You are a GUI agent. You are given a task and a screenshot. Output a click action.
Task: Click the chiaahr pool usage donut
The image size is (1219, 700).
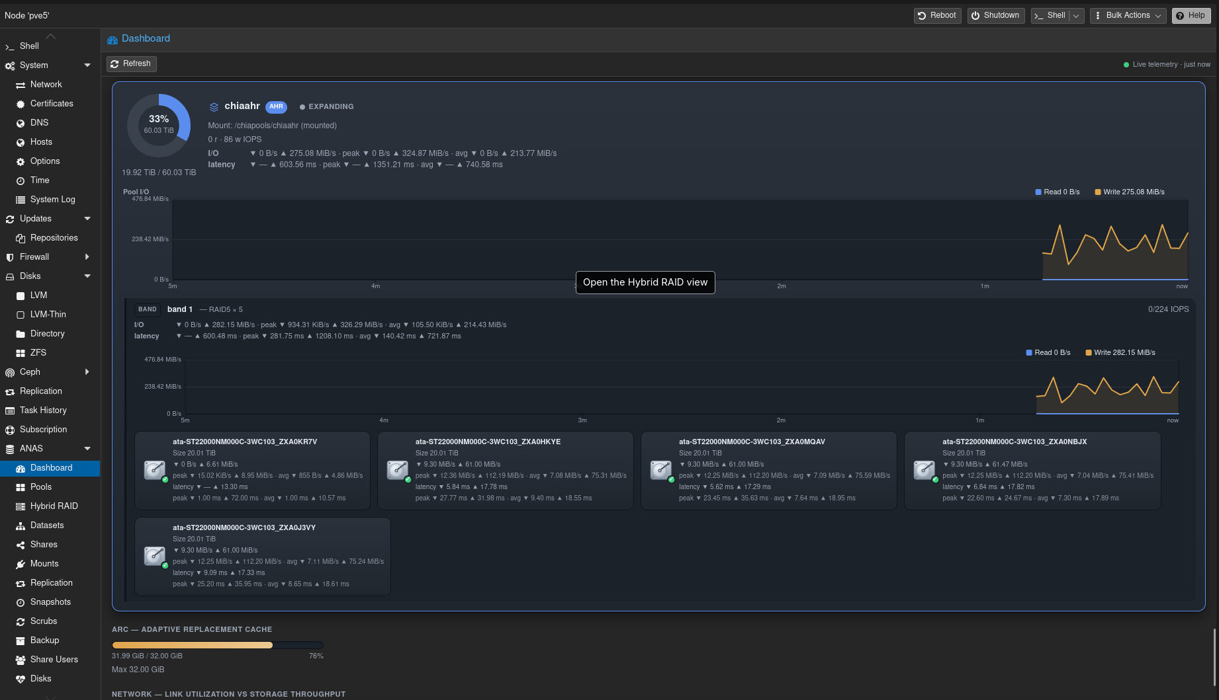click(159, 125)
